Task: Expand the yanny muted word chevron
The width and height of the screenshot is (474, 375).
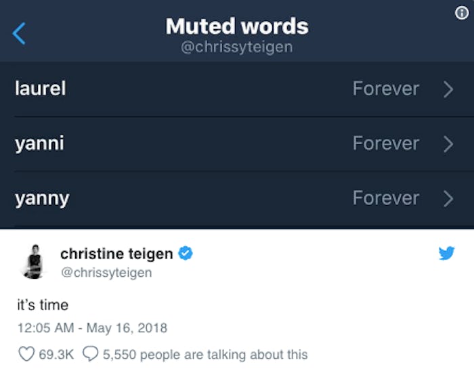Action: [x=448, y=198]
